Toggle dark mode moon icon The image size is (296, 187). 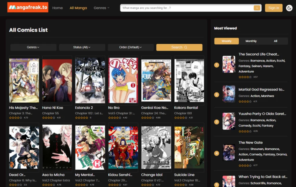(289, 8)
